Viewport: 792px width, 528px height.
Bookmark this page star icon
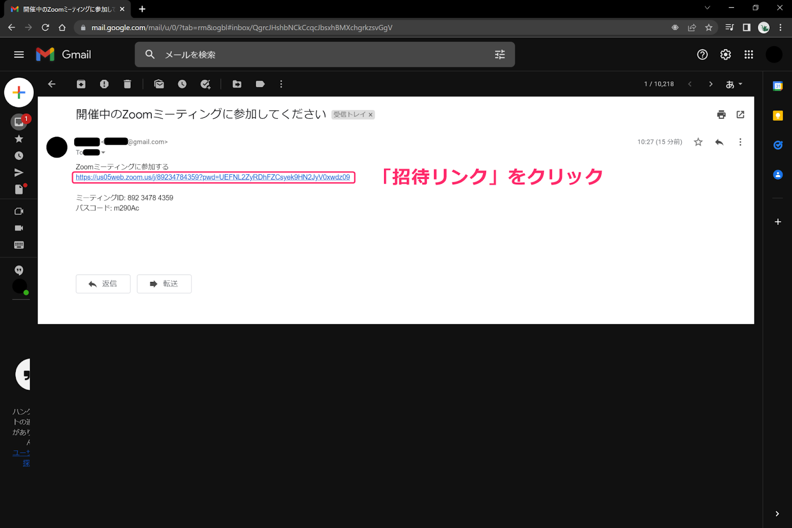pos(709,28)
